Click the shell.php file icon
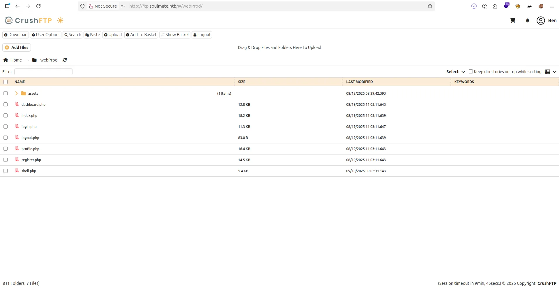Image resolution: width=559 pixels, height=288 pixels. (17, 171)
